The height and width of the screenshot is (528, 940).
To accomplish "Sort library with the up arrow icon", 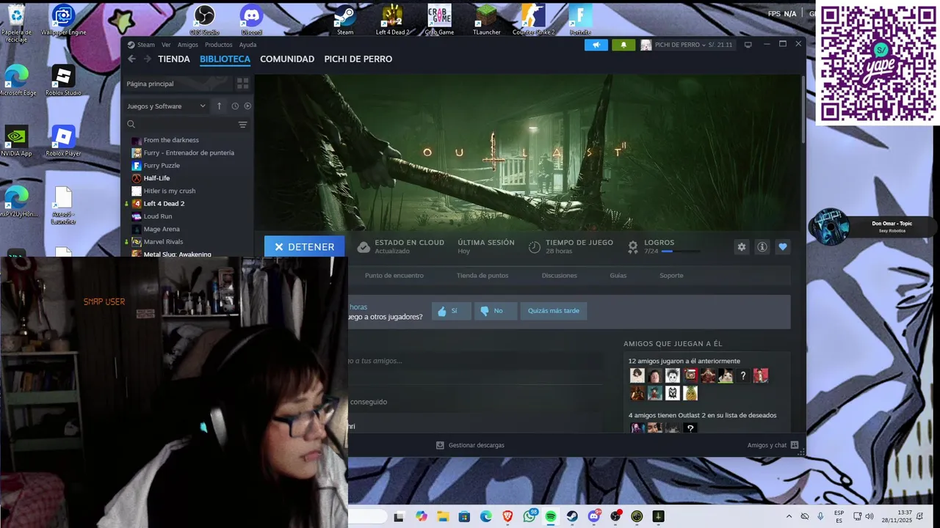I will (219, 106).
